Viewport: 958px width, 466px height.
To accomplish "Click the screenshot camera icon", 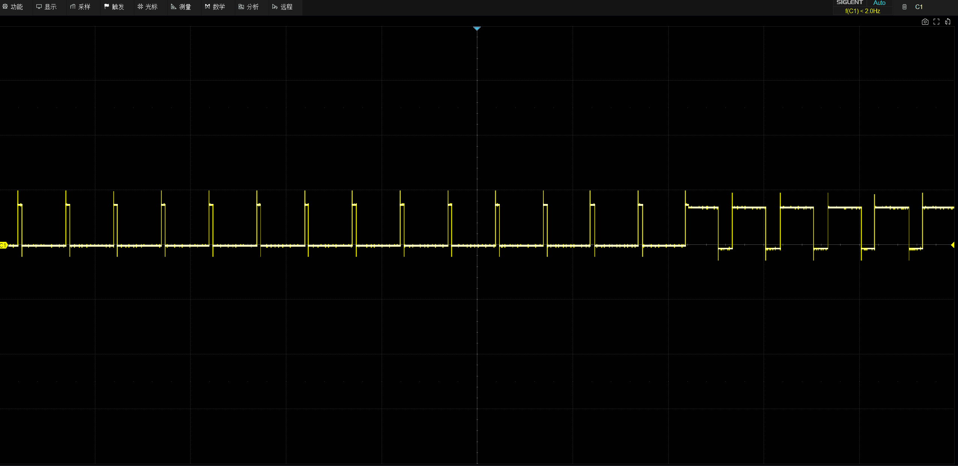I will pos(925,22).
